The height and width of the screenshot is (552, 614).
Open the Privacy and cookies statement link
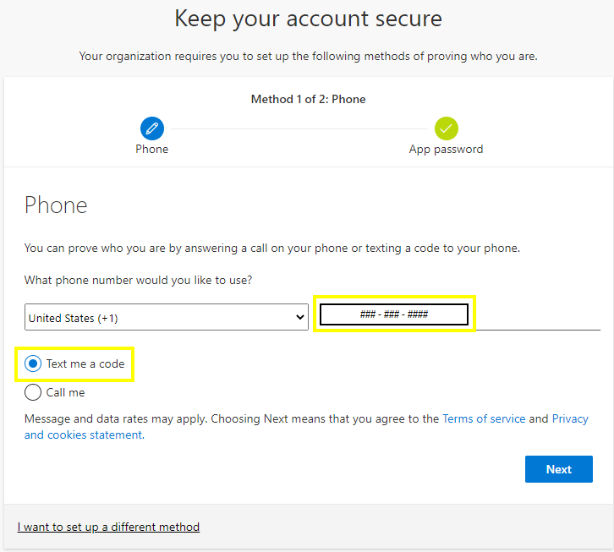[83, 434]
